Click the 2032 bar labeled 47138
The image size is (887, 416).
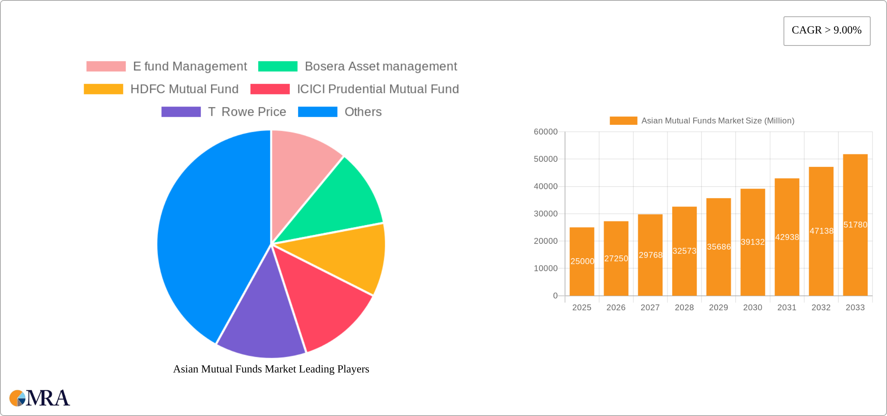(x=821, y=231)
